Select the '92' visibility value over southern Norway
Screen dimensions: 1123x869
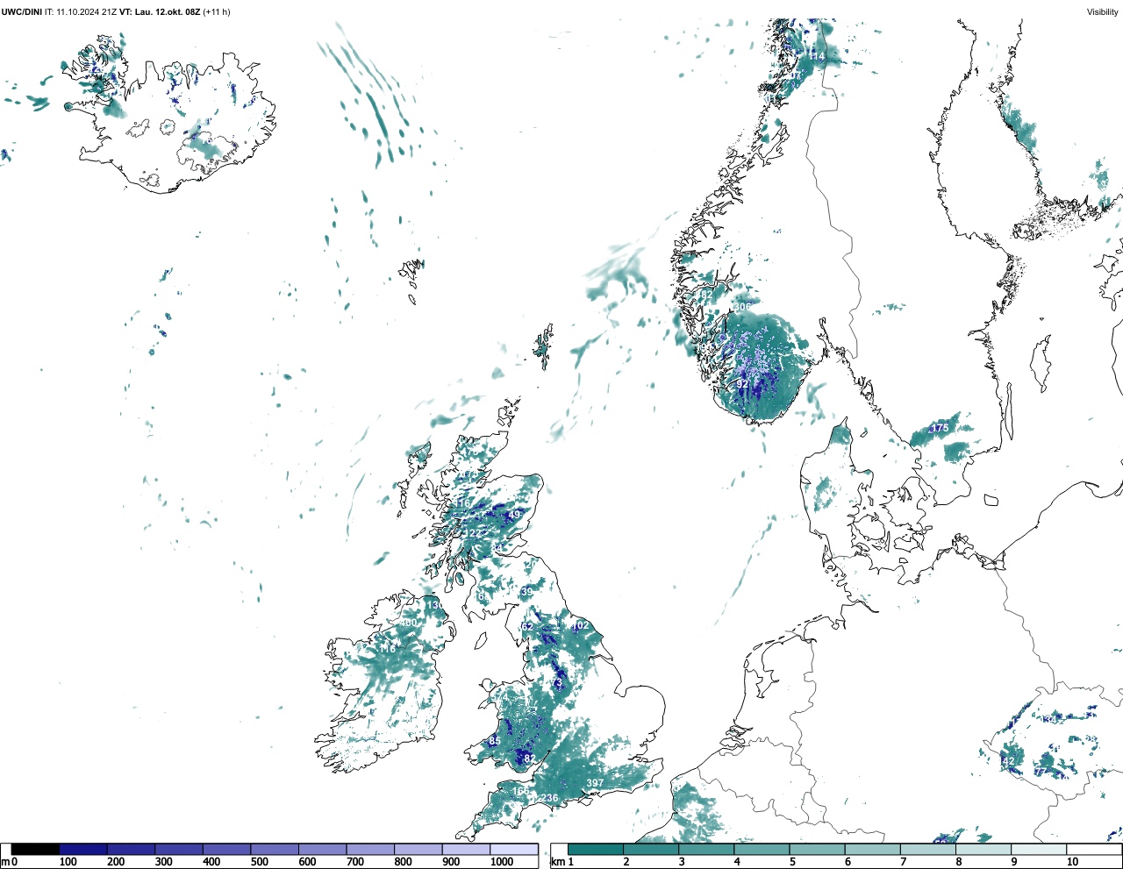742,383
